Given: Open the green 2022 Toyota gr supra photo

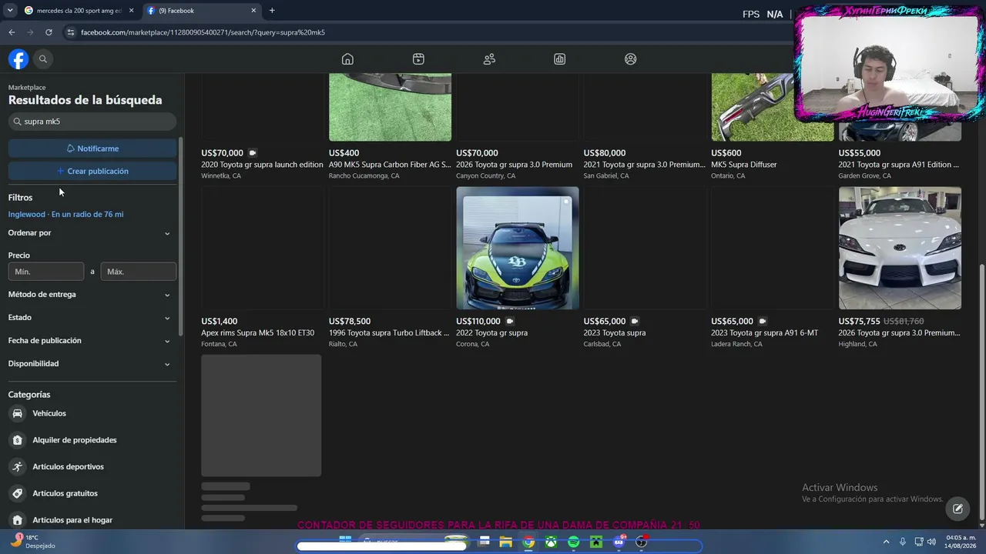Looking at the screenshot, I should (x=518, y=248).
